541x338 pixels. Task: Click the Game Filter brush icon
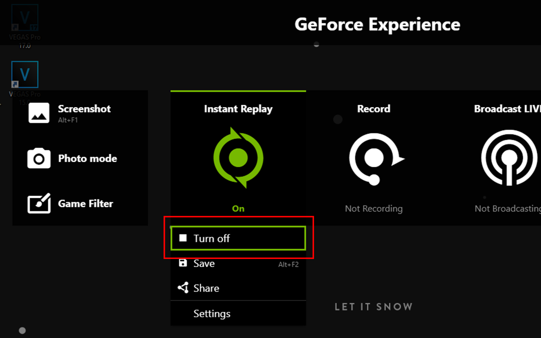click(39, 204)
